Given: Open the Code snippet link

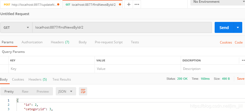Looking at the screenshot, I should click(239, 42).
